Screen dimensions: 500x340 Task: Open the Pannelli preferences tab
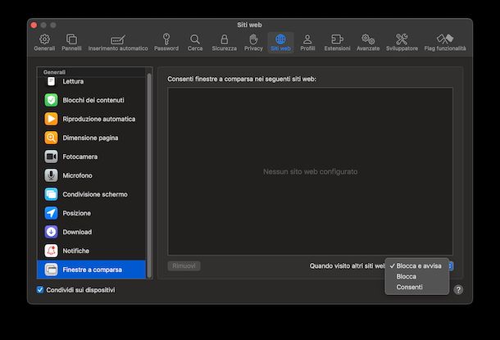[71, 42]
